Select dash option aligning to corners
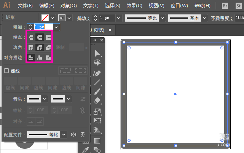 tap(80, 71)
